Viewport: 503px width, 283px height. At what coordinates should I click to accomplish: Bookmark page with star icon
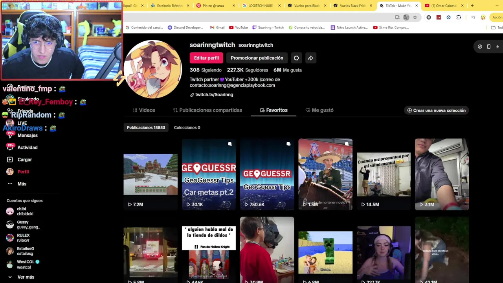tap(415, 17)
